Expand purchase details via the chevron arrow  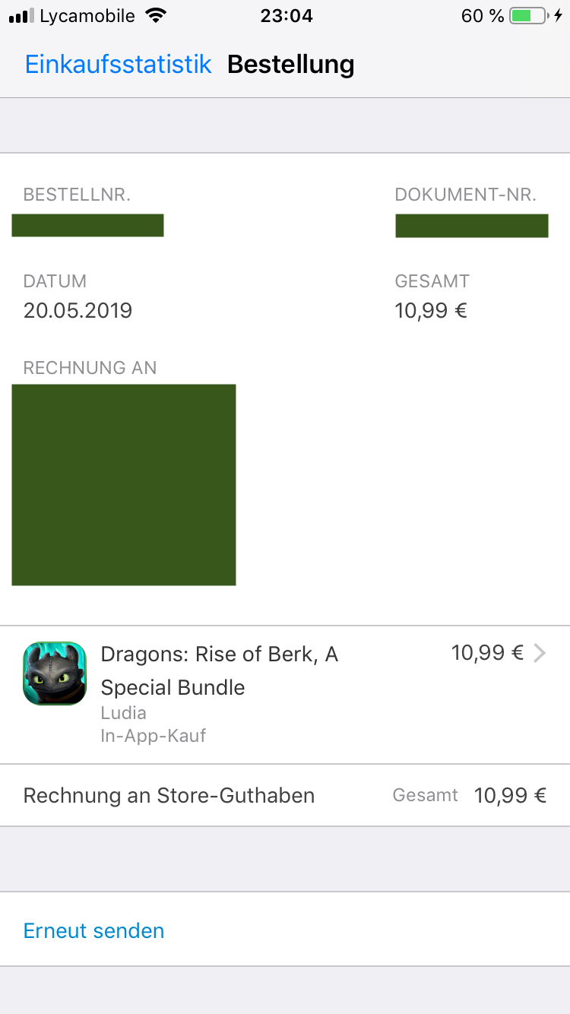[540, 653]
